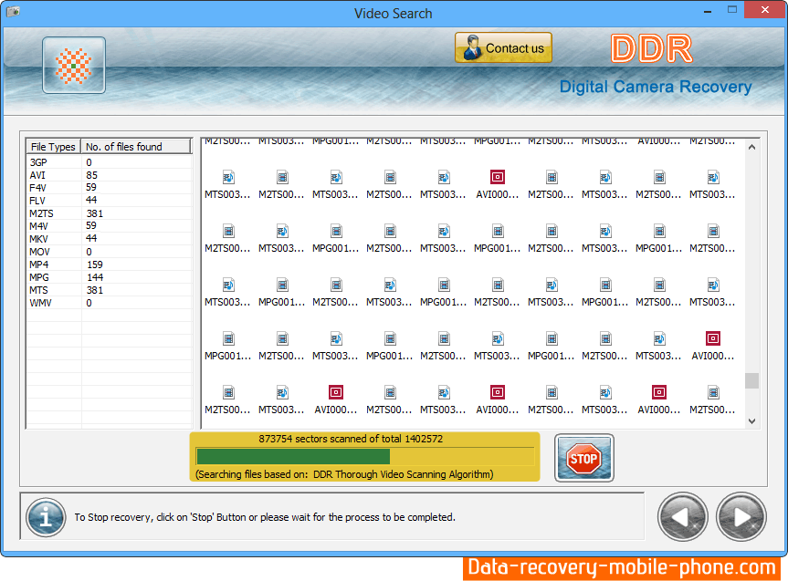Select the MOV file type row
The width and height of the screenshot is (788, 581).
[110, 252]
